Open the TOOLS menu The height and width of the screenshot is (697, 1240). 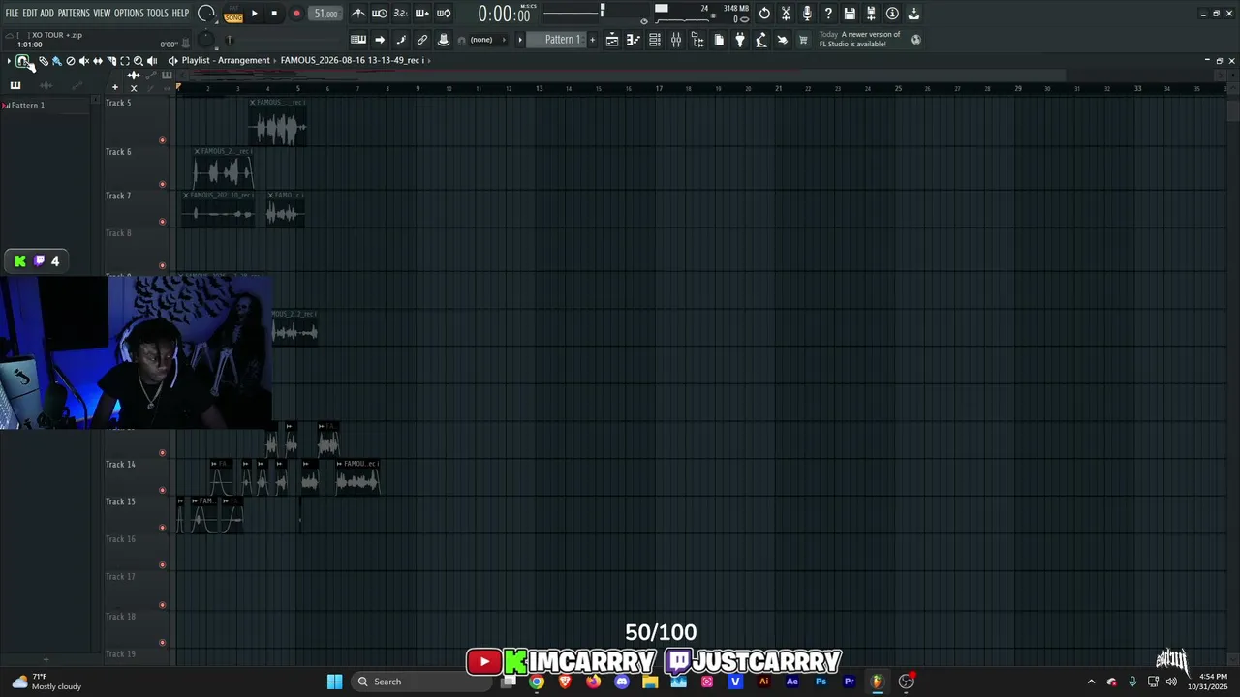(x=157, y=14)
